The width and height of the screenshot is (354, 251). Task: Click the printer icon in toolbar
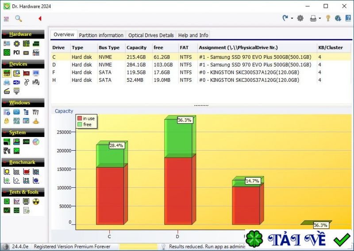(x=313, y=18)
